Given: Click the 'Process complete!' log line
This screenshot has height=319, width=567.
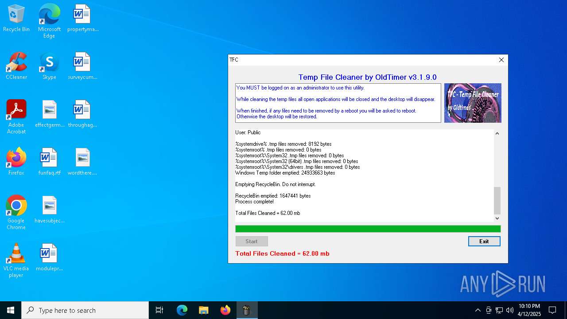Looking at the screenshot, I should click(x=255, y=202).
